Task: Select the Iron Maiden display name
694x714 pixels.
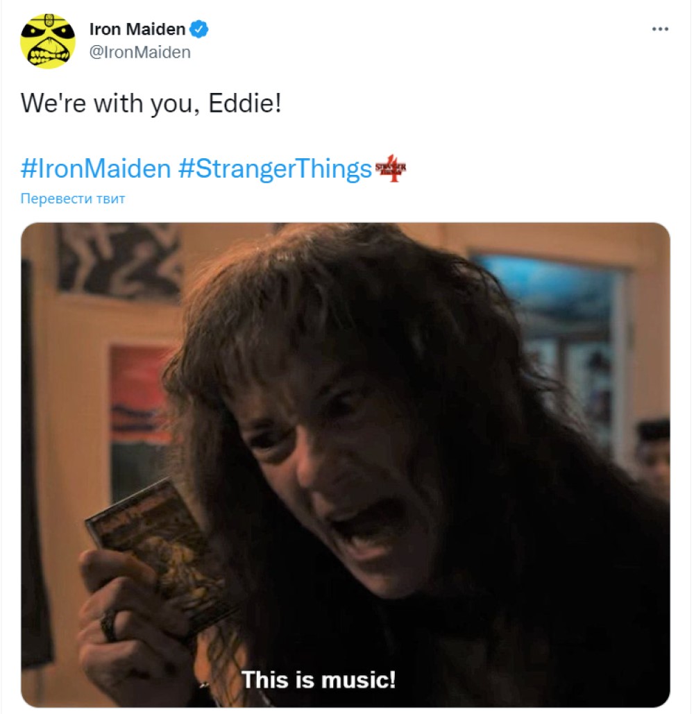Action: point(137,29)
